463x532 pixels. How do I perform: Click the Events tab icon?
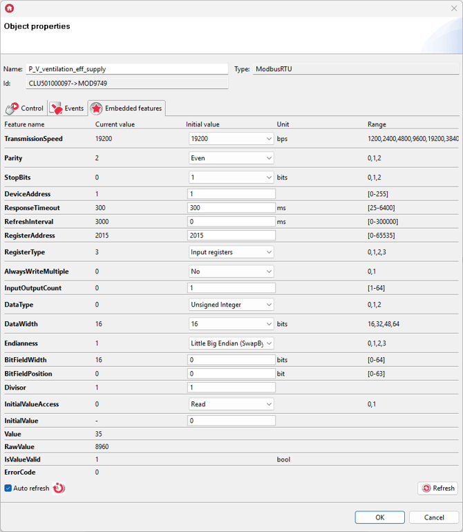click(x=56, y=108)
